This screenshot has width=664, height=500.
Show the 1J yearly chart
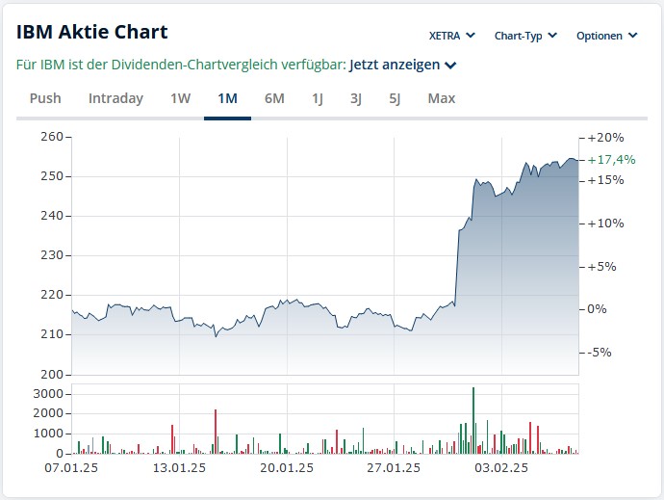[x=318, y=98]
